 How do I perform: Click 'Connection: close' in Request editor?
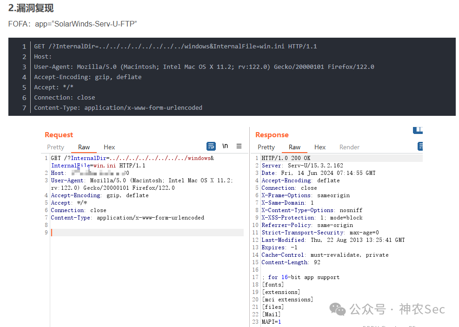pos(79,211)
